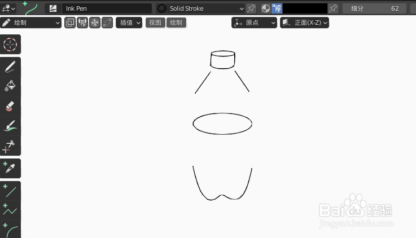Select the Line primitive tool
This screenshot has height=238, width=416.
(x=10, y=191)
